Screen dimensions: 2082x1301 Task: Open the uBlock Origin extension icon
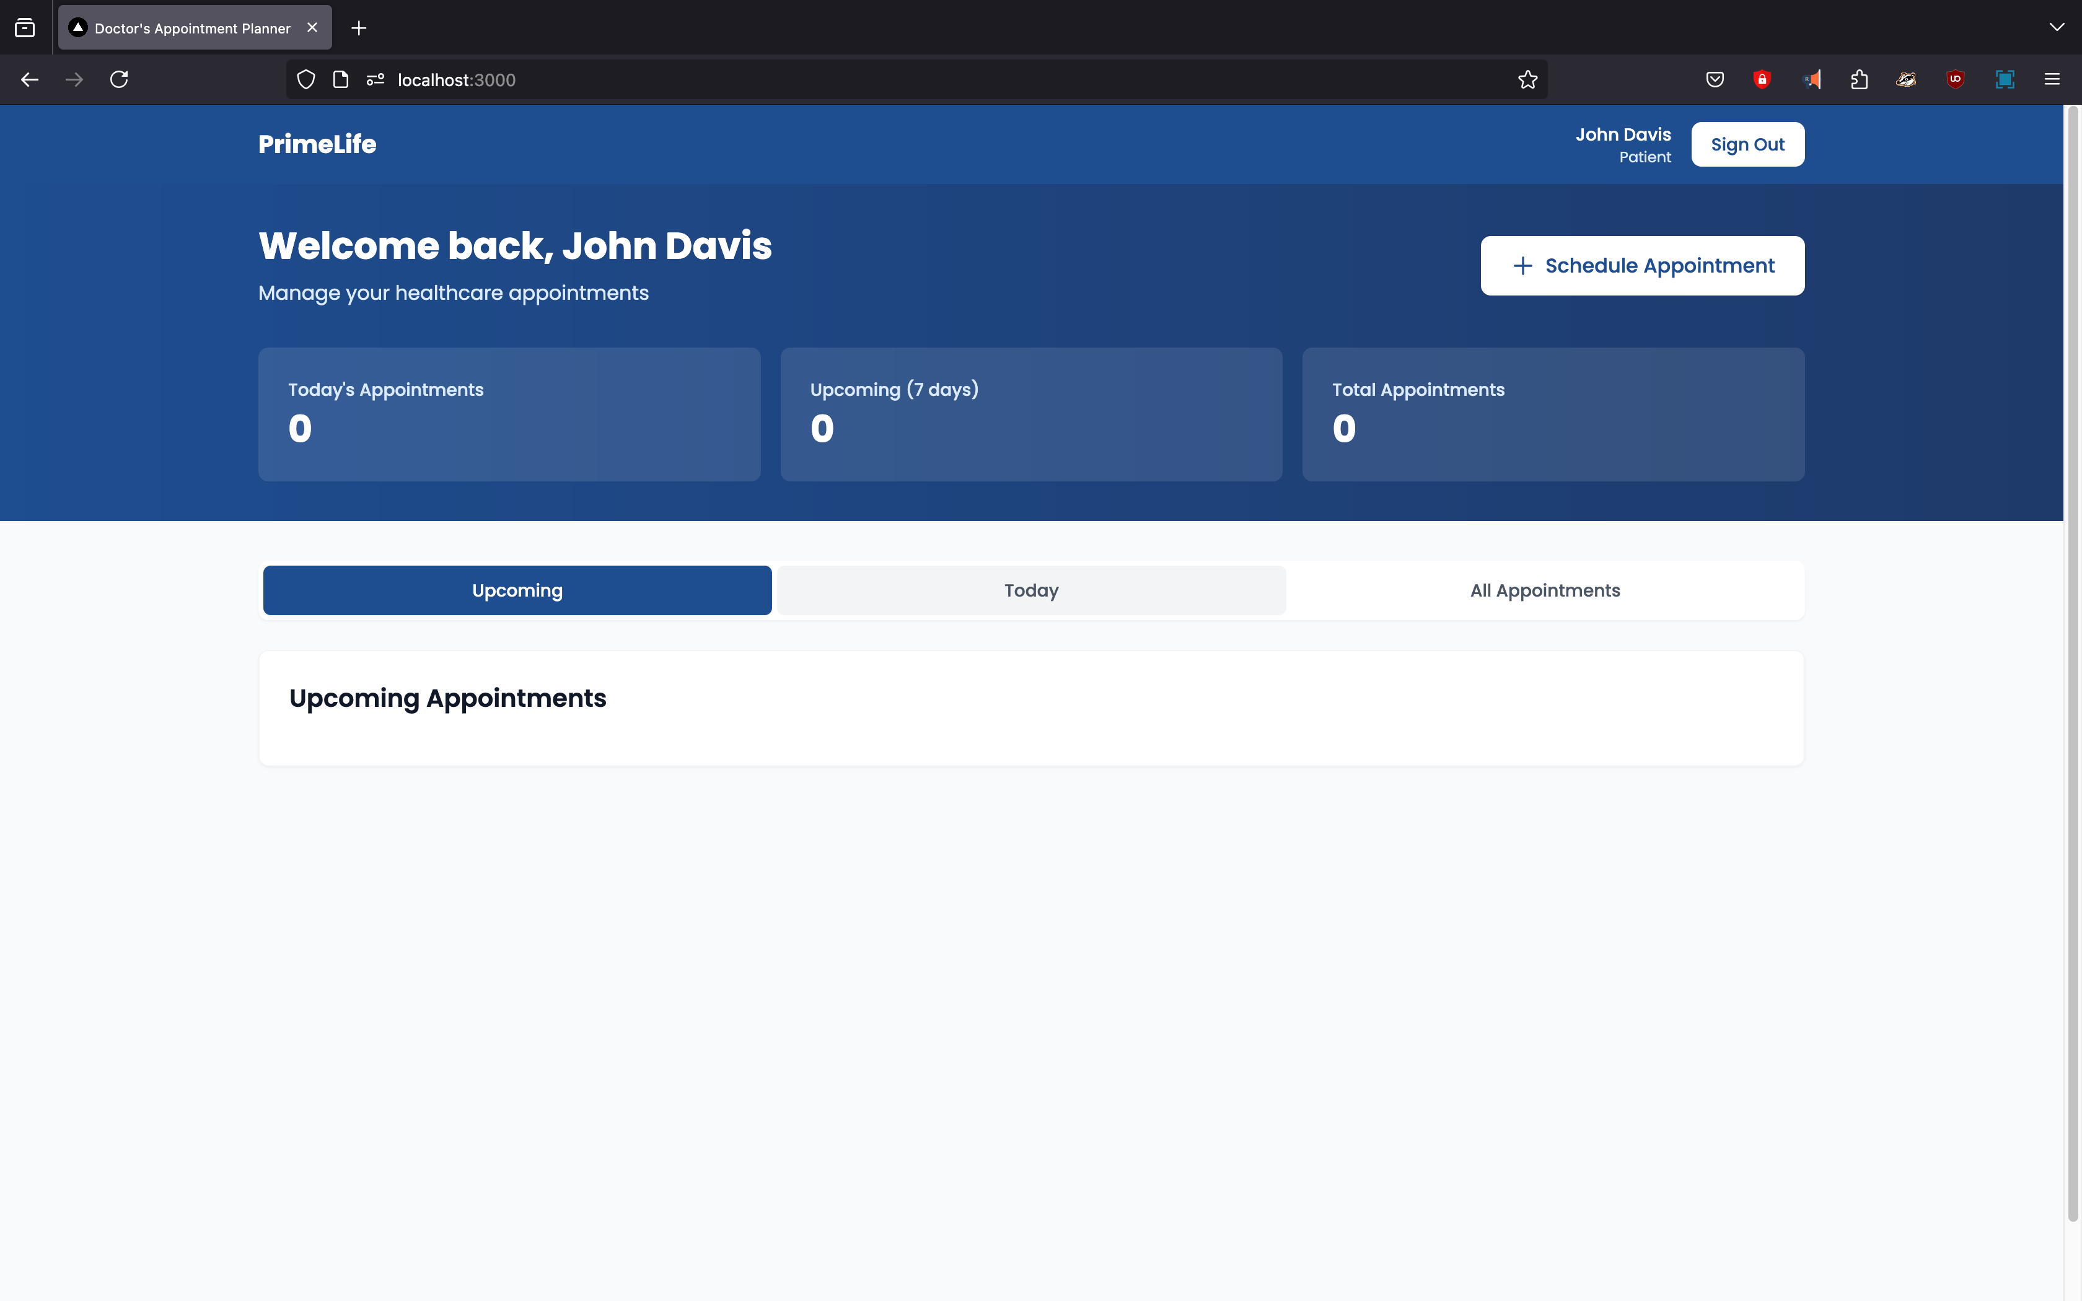click(x=1956, y=80)
